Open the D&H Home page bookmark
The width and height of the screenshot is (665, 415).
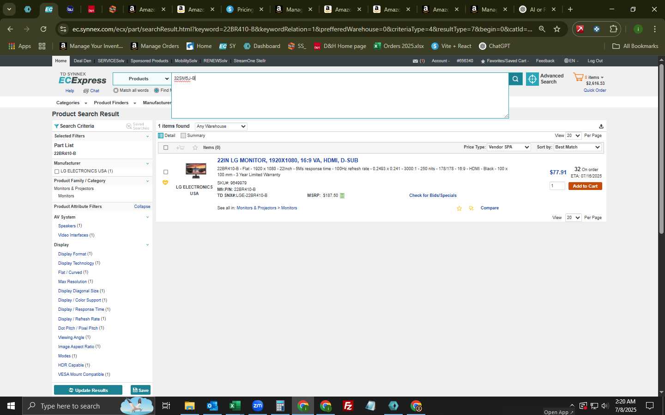(340, 46)
